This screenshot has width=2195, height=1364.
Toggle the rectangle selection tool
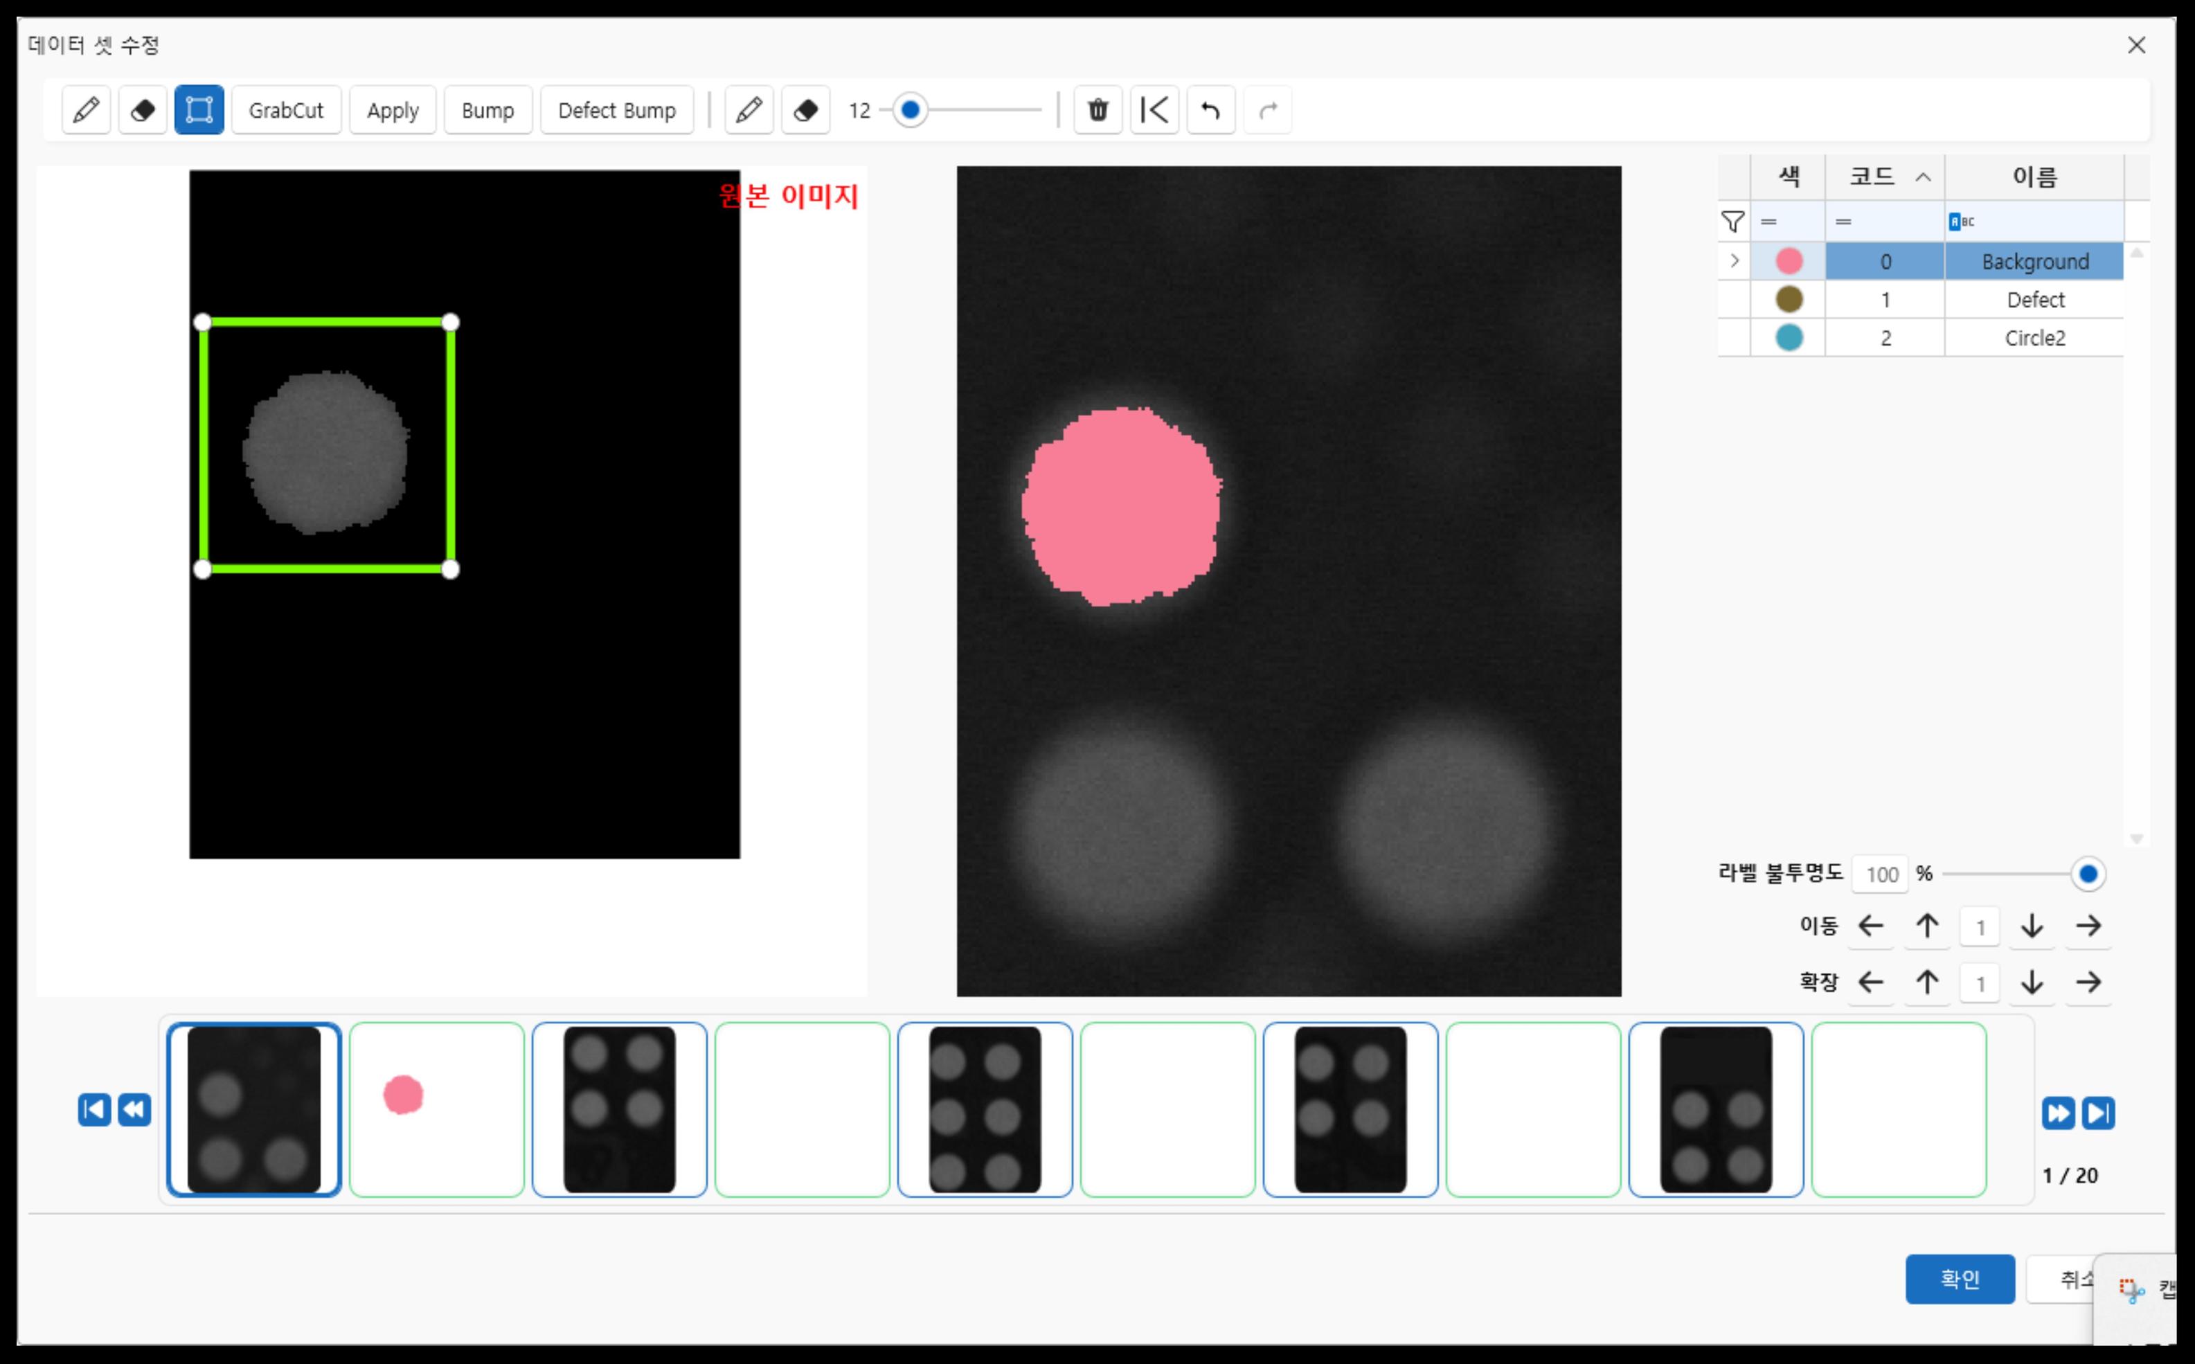199,110
